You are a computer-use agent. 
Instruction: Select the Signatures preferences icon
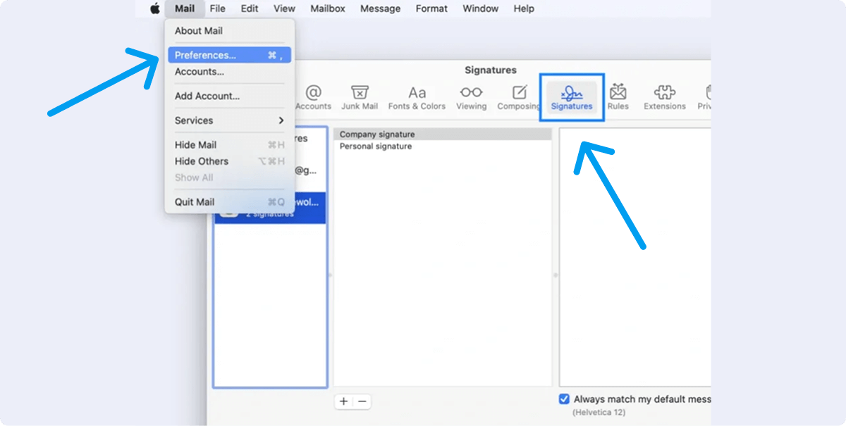[x=572, y=95]
